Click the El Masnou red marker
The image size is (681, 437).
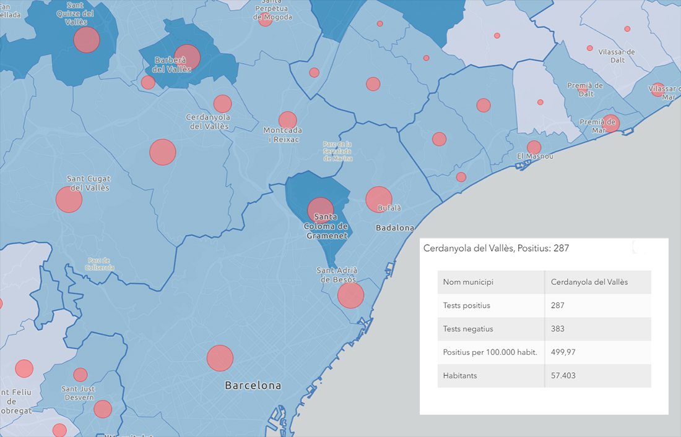[x=534, y=147]
